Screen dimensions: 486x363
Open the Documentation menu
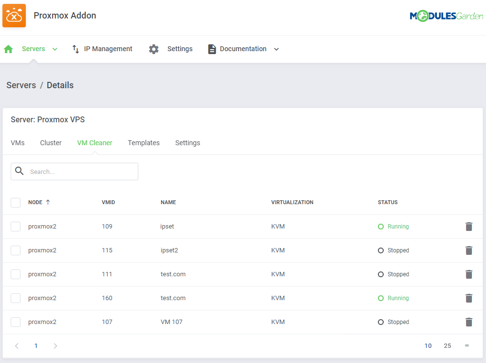pyautogui.click(x=243, y=49)
